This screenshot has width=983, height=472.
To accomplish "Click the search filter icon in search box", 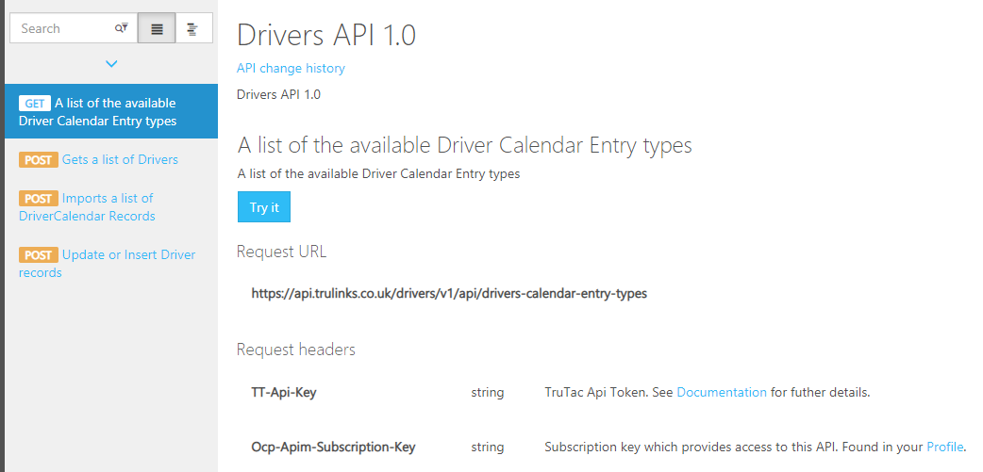I will (121, 28).
